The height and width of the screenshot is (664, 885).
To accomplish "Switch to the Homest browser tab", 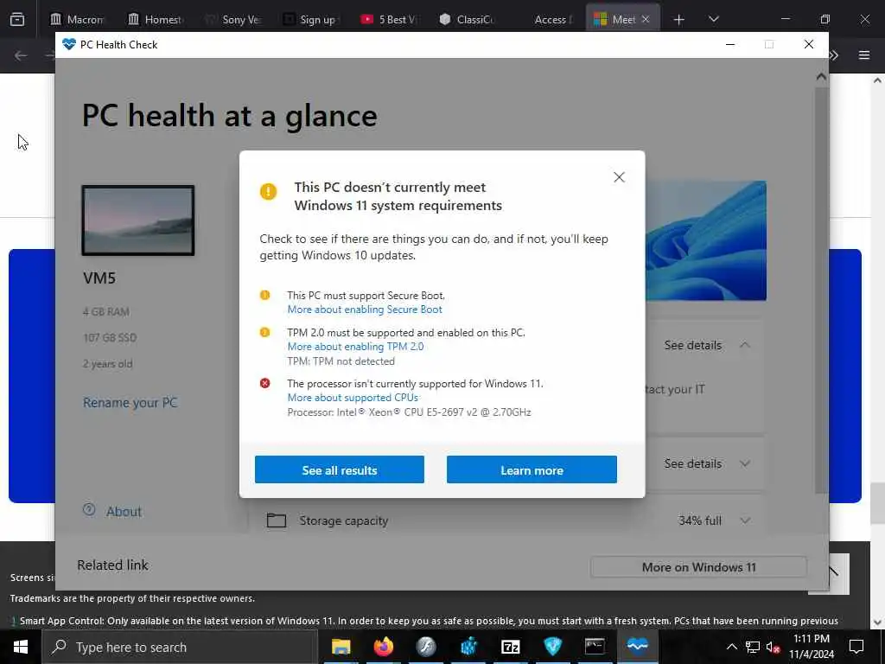I will pos(155,19).
